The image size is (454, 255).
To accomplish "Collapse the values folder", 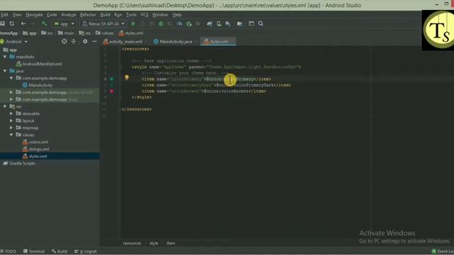I will (x=11, y=135).
